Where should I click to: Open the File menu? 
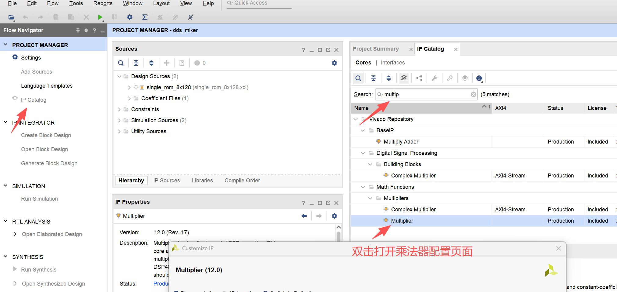pos(12,3)
